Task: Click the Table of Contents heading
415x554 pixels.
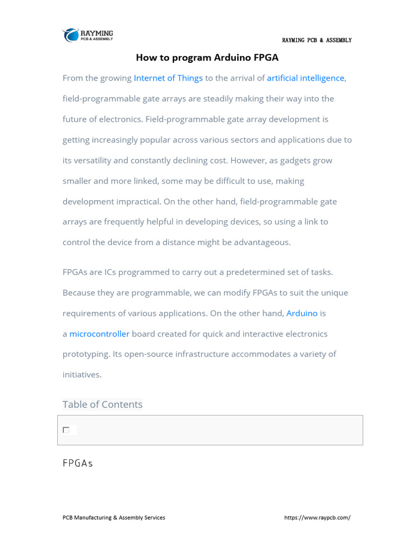Action: (103, 404)
